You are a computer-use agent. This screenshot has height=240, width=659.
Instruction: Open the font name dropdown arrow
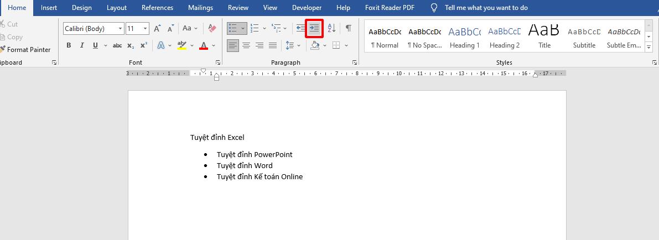click(121, 29)
